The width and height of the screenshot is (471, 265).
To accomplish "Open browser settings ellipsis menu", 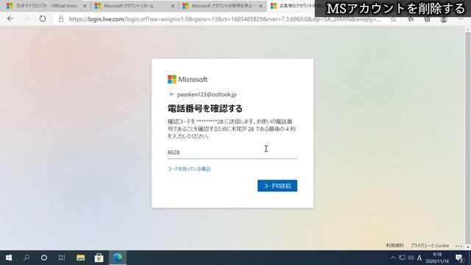I will point(460,19).
